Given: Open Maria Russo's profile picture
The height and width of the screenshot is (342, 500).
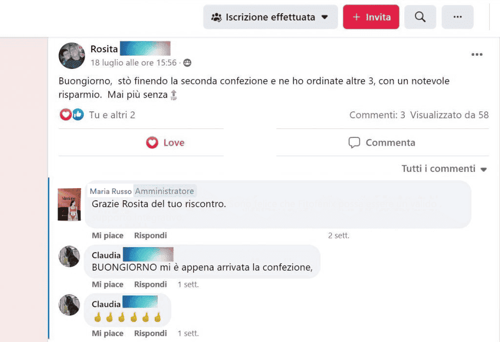Looking at the screenshot, I should (69, 205).
